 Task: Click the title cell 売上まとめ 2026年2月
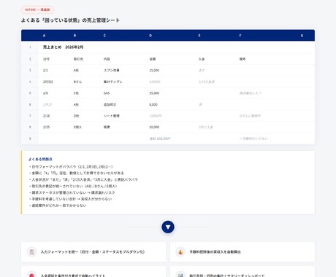point(63,47)
